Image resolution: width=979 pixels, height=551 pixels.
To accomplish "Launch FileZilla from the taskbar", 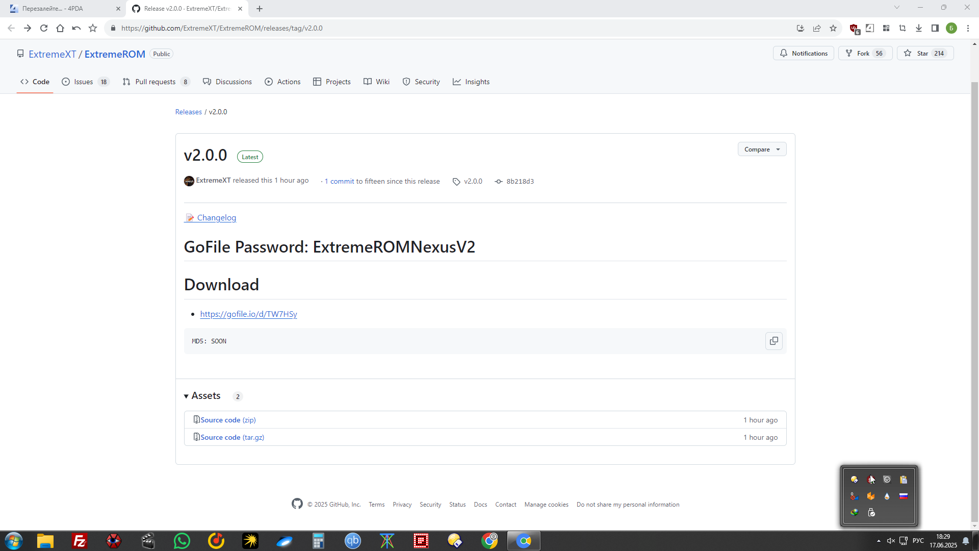I will [80, 541].
